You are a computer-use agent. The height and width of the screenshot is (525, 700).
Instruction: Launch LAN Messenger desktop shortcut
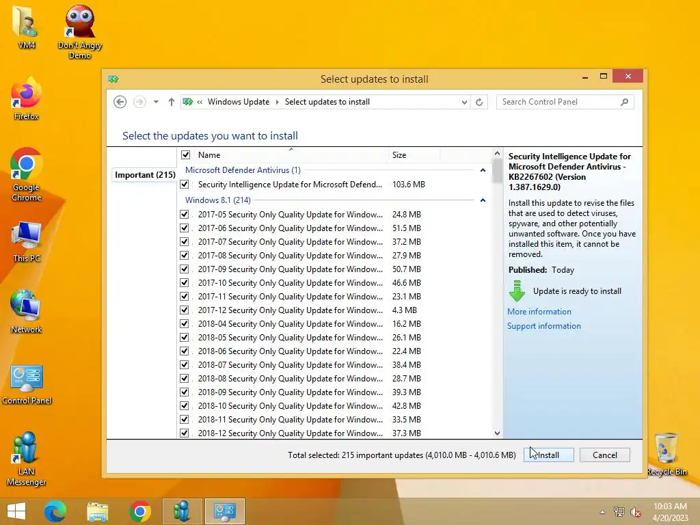pos(26,459)
